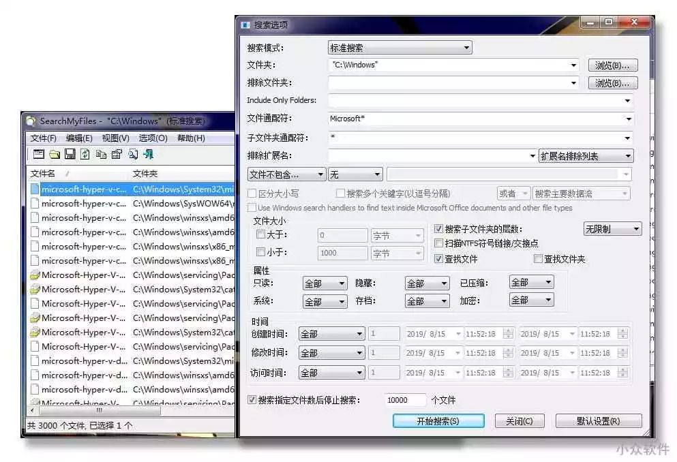Expand the Include Only Folders dropdown arrow
Image resolution: width=677 pixels, height=462 pixels.
click(627, 101)
